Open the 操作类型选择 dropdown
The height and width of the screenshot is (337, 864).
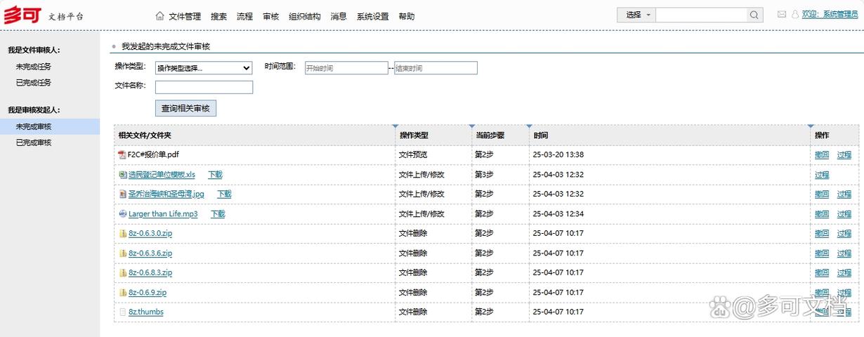204,68
